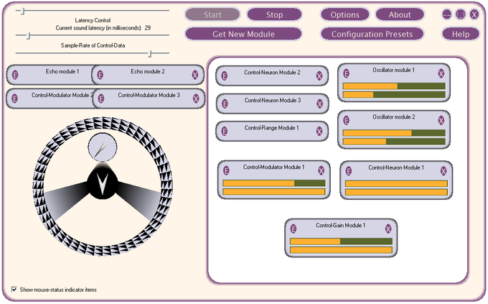Screen dimensions: 488x304
Task: Toggle Show mouse-status indicator items checkbox
Action: coord(14,290)
